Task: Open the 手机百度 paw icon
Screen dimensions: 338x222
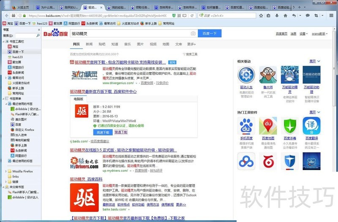Action: pos(246,126)
